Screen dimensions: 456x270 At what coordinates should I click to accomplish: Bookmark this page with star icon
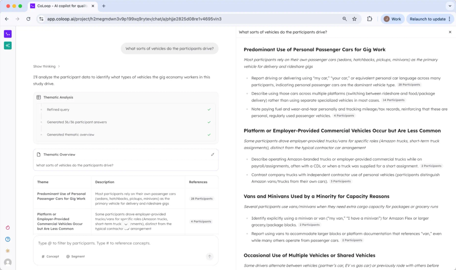click(x=354, y=19)
